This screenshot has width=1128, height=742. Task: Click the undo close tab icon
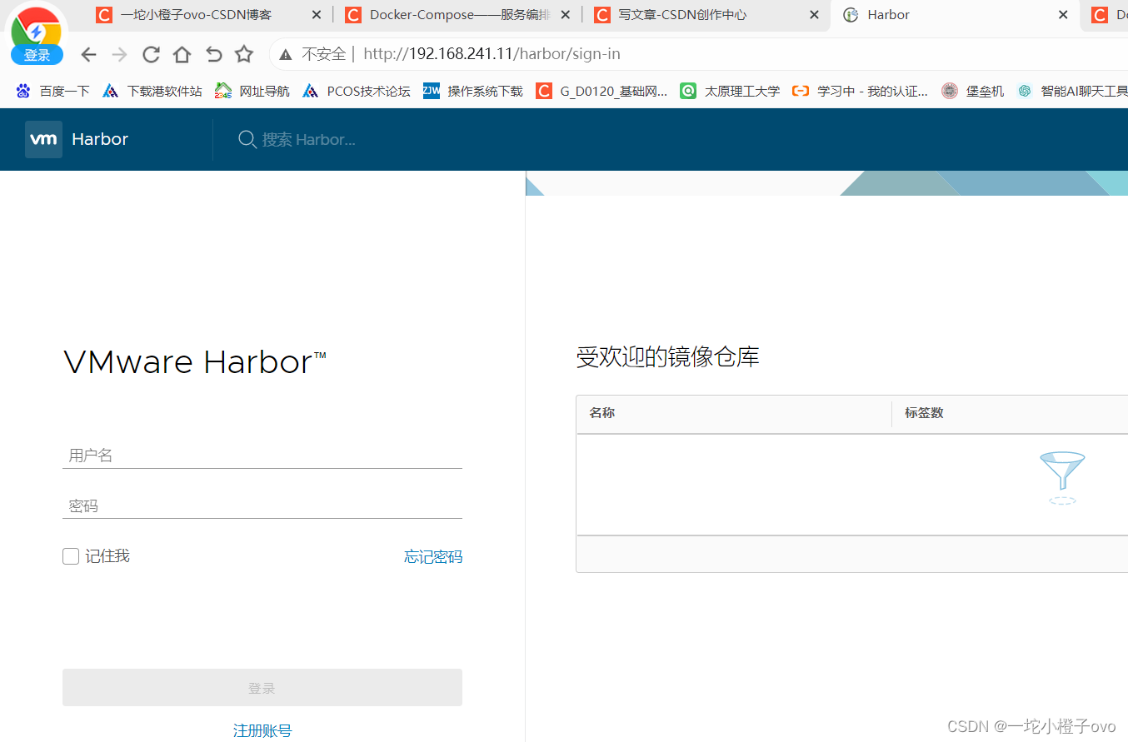tap(213, 55)
